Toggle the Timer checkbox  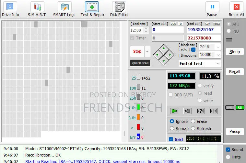(x=132, y=38)
